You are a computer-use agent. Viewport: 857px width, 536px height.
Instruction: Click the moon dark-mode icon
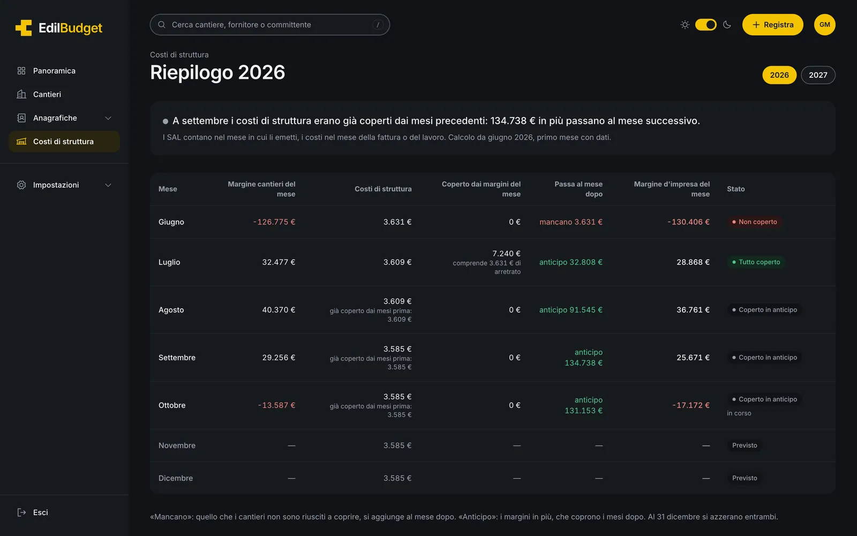(x=727, y=25)
